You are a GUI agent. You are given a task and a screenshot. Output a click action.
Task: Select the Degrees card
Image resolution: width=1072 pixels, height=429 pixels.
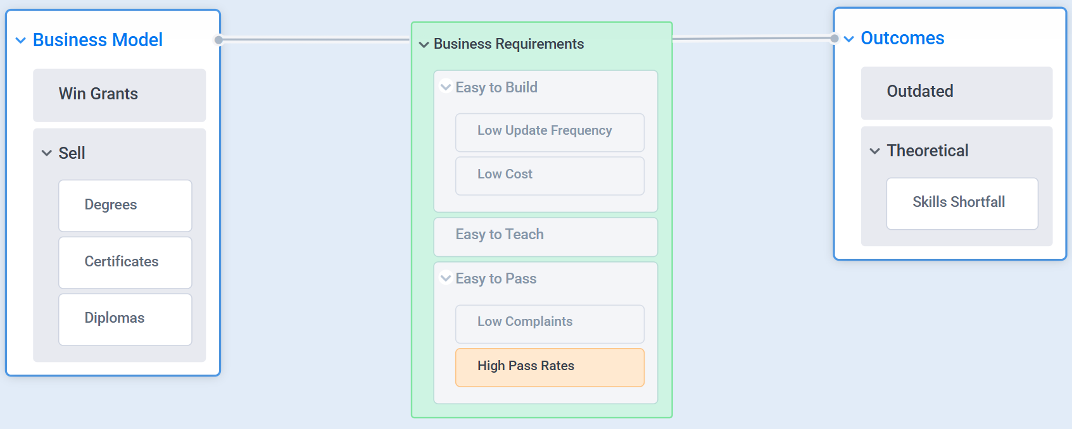click(125, 205)
